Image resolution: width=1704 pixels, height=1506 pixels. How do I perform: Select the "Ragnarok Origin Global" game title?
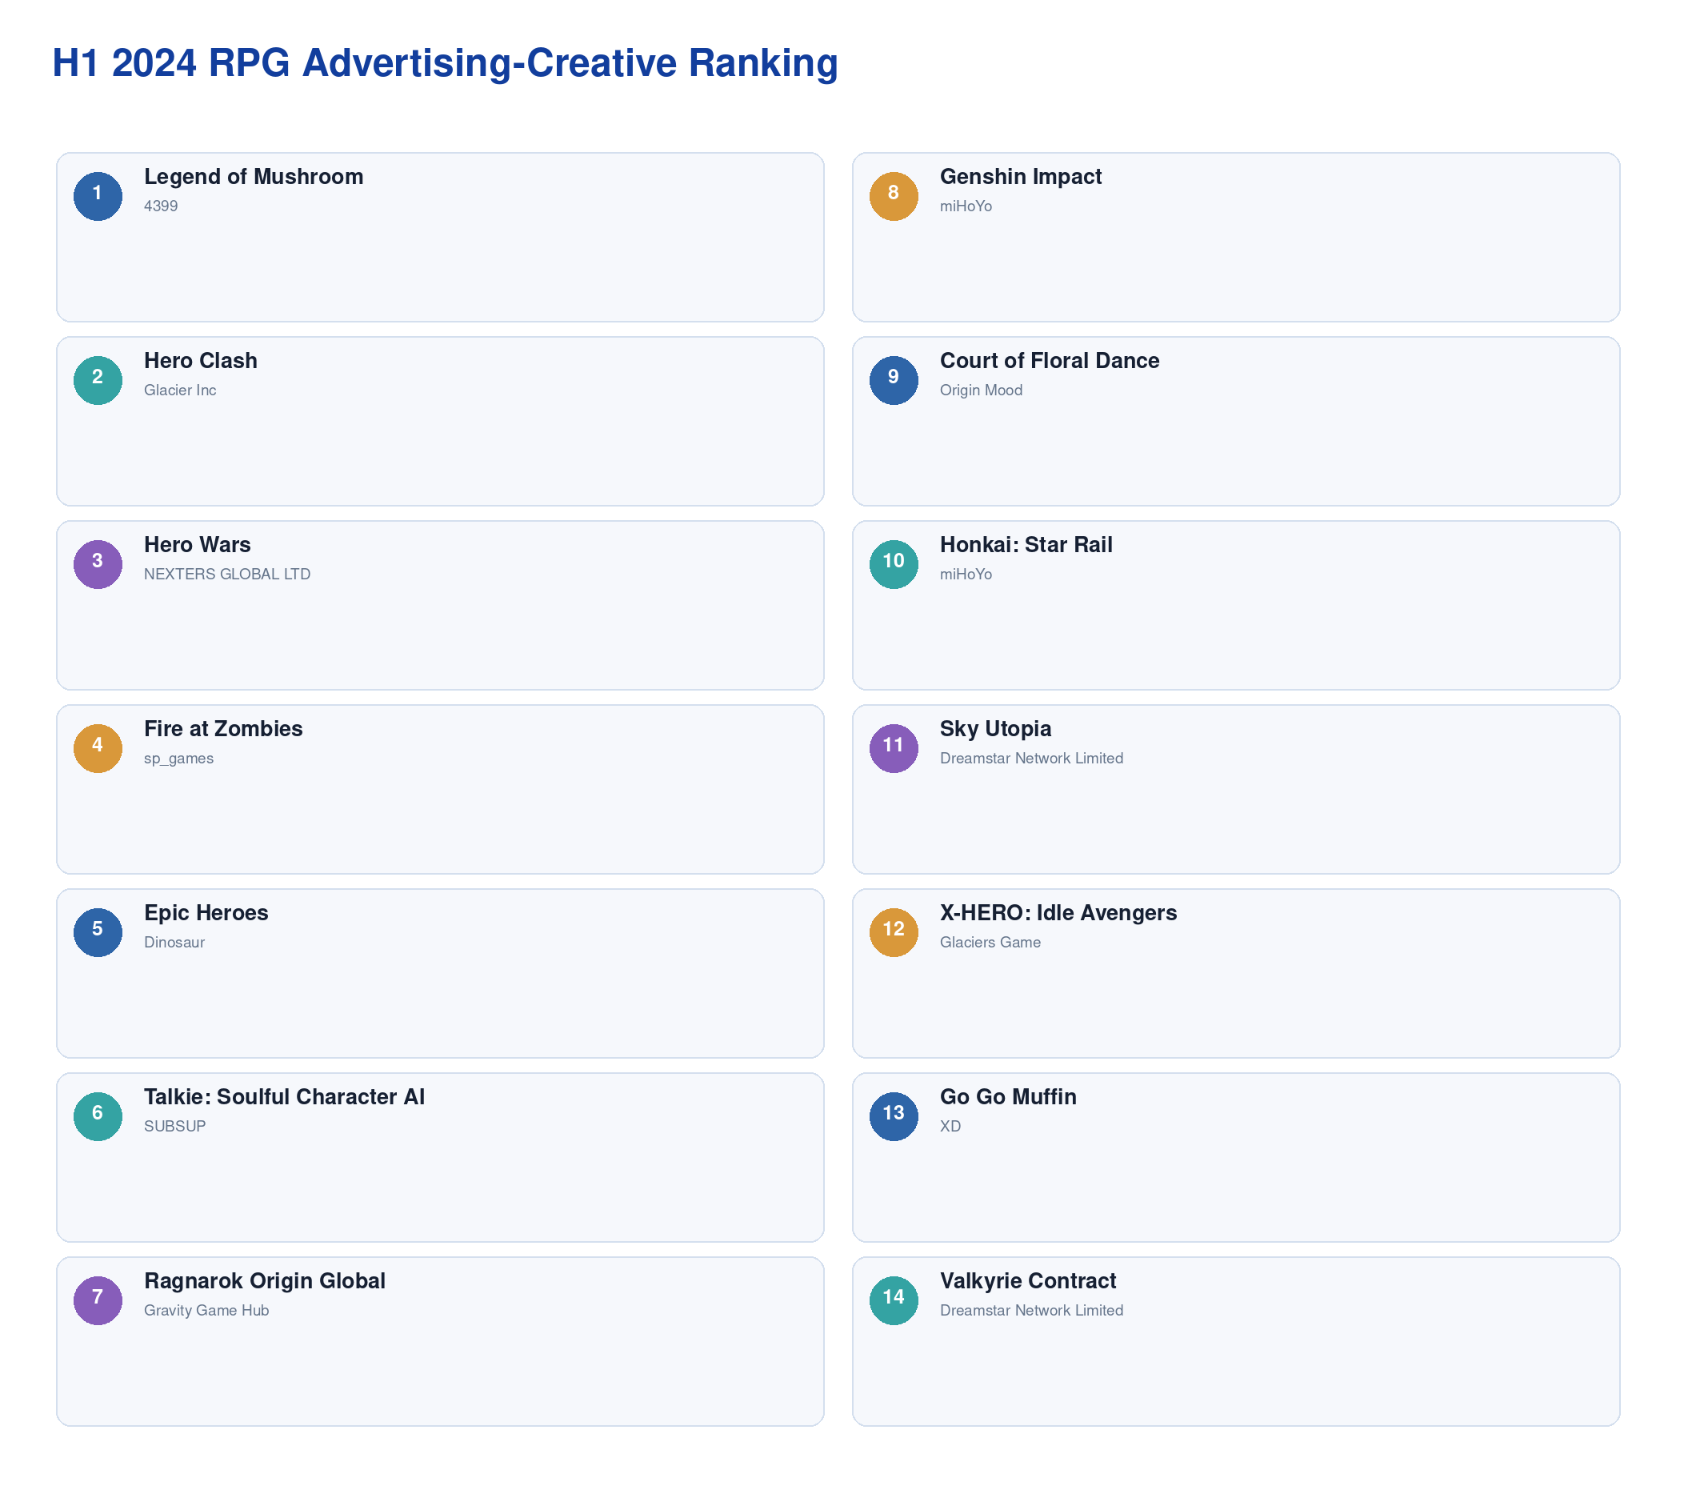(265, 1283)
